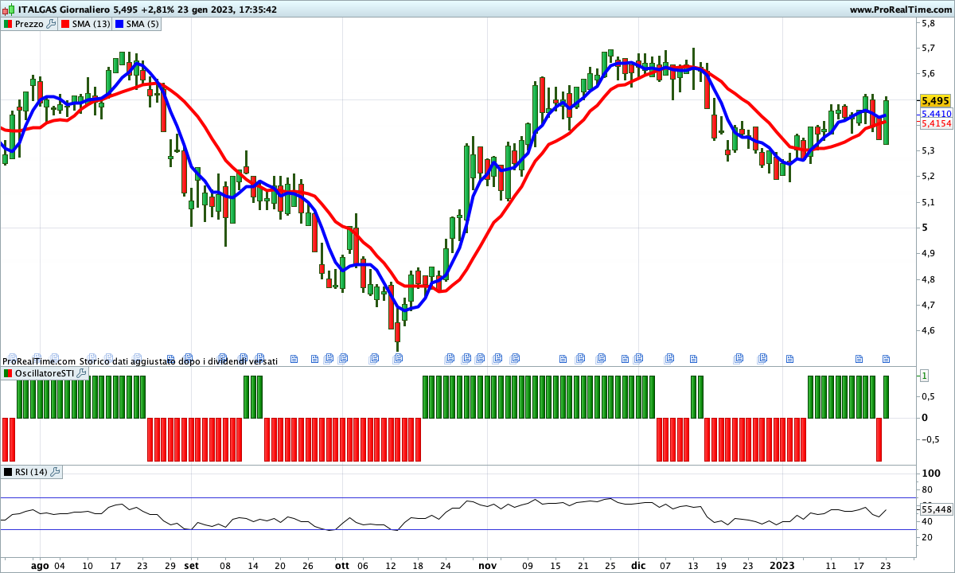Click the 2023 year label on the date axis
The width and height of the screenshot is (955, 573).
click(784, 566)
